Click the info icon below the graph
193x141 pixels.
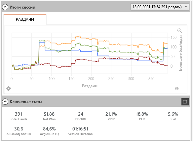pyautogui.click(x=177, y=89)
